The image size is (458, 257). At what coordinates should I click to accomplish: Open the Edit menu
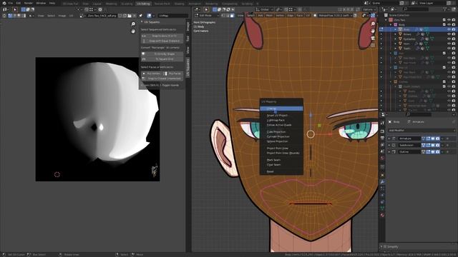tap(19, 3)
